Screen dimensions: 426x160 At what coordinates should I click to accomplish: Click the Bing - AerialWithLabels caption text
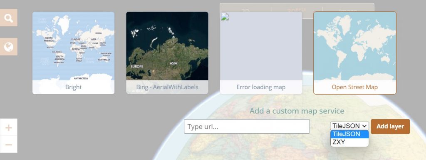click(167, 87)
